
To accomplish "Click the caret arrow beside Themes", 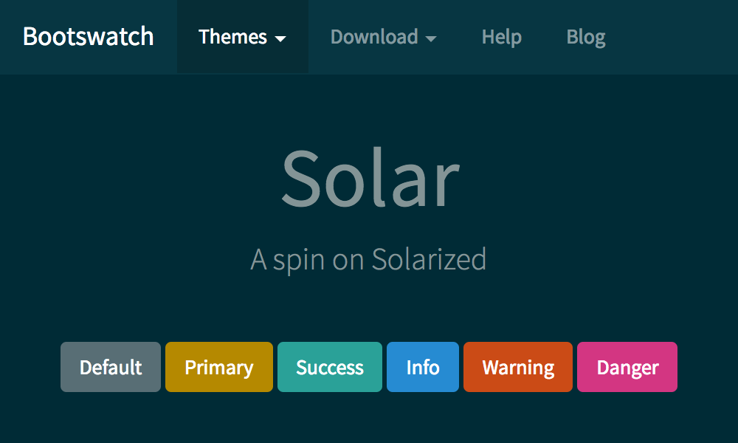I will pos(280,38).
